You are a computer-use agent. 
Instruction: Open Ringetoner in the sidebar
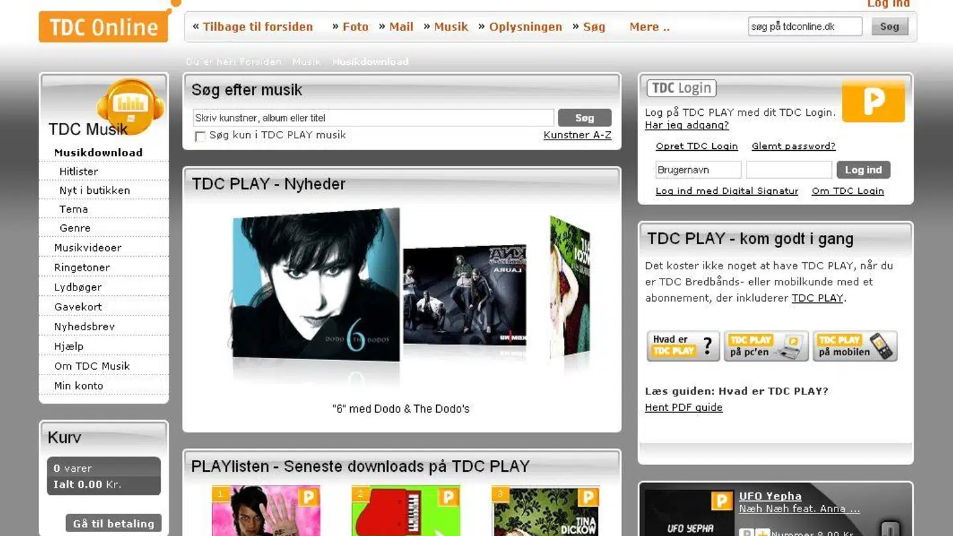[x=82, y=267]
